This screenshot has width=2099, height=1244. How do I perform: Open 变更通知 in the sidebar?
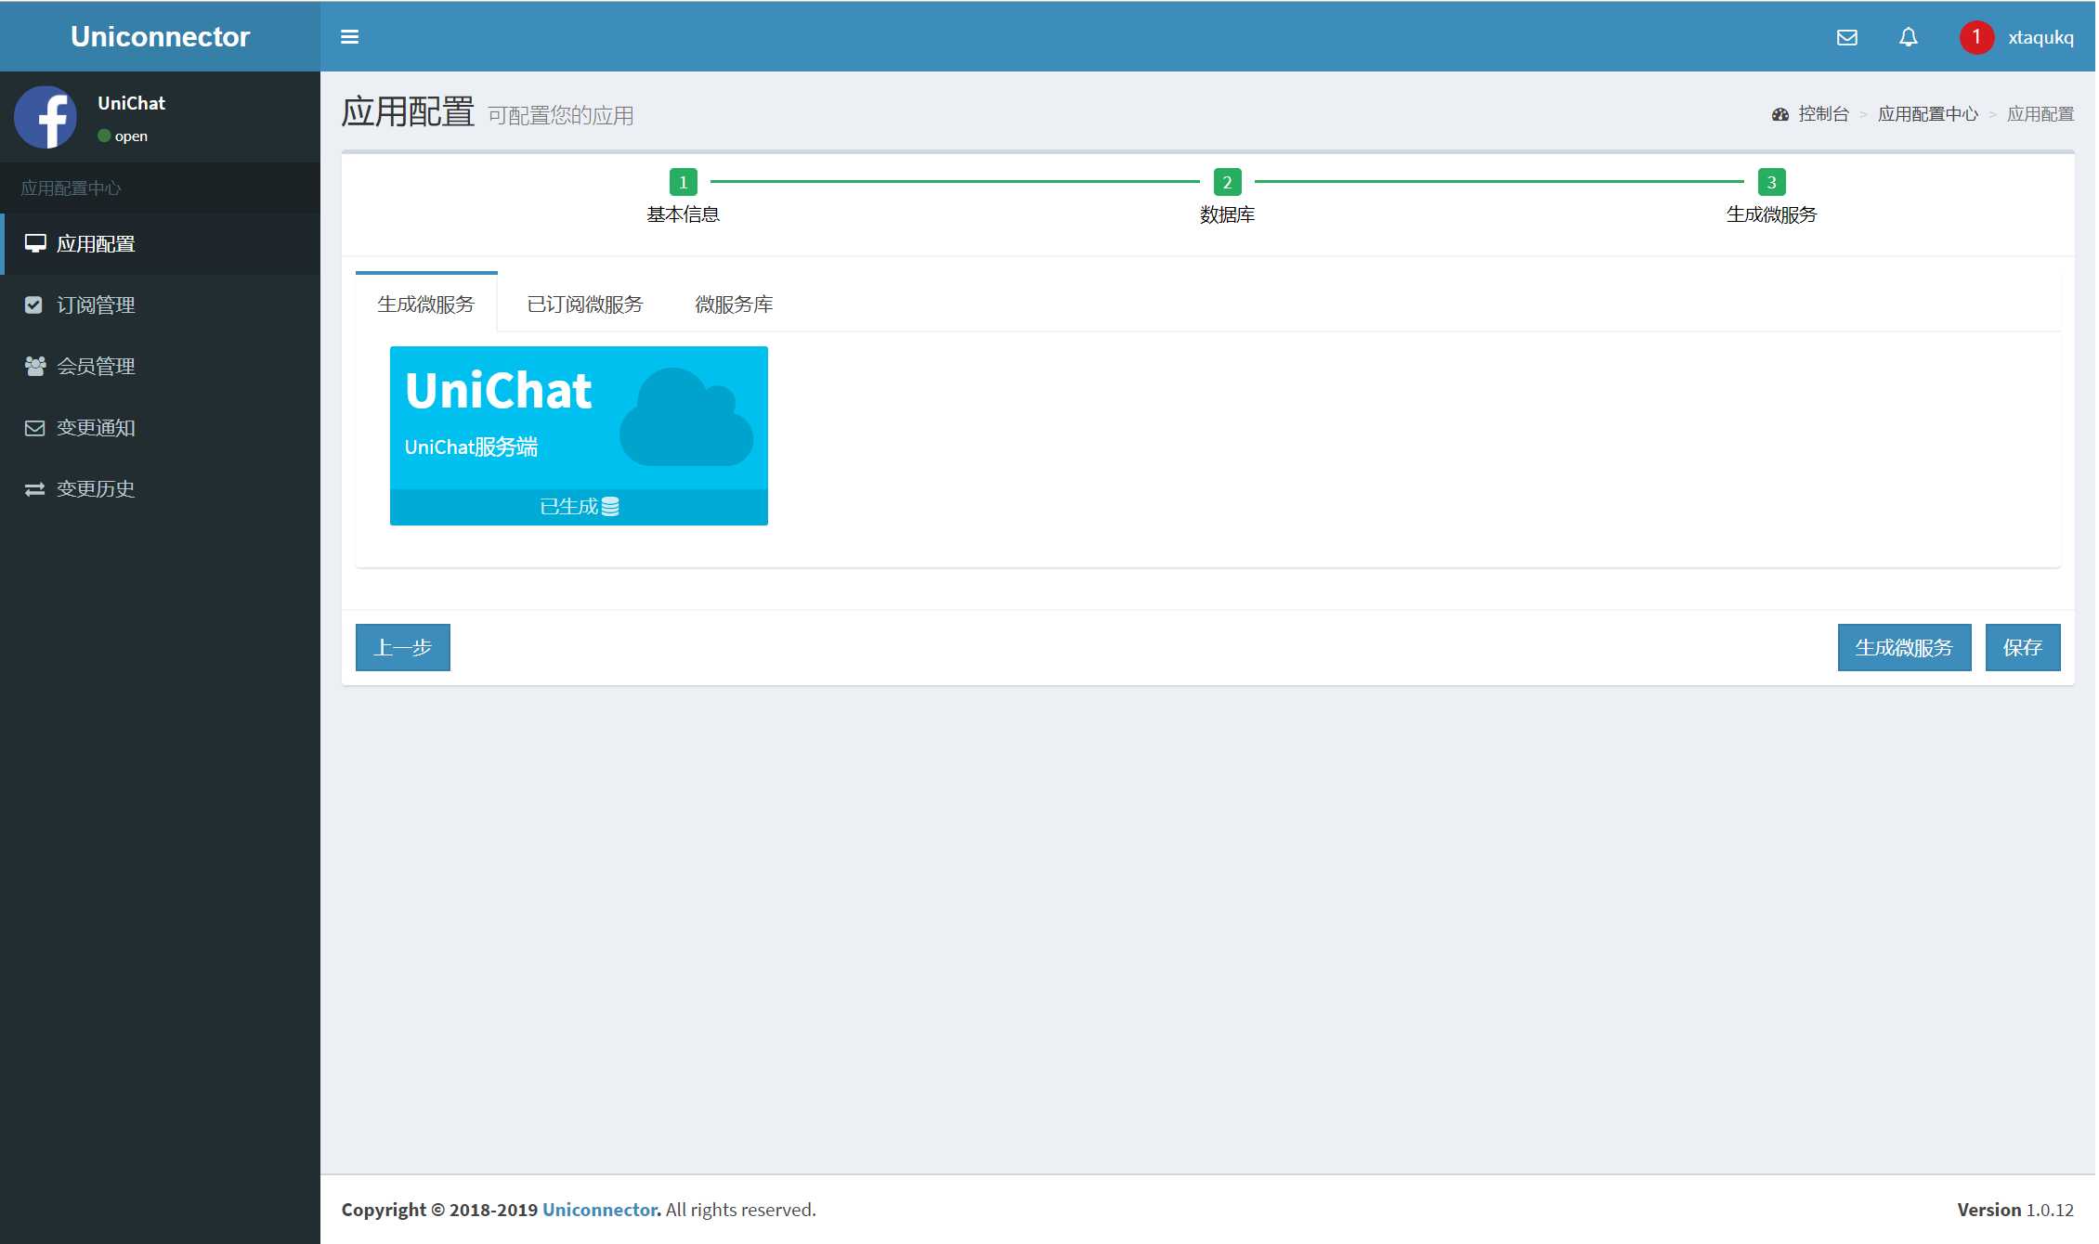tap(160, 428)
